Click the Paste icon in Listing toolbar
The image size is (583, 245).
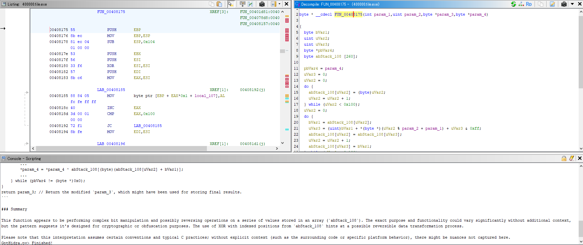(x=219, y=4)
